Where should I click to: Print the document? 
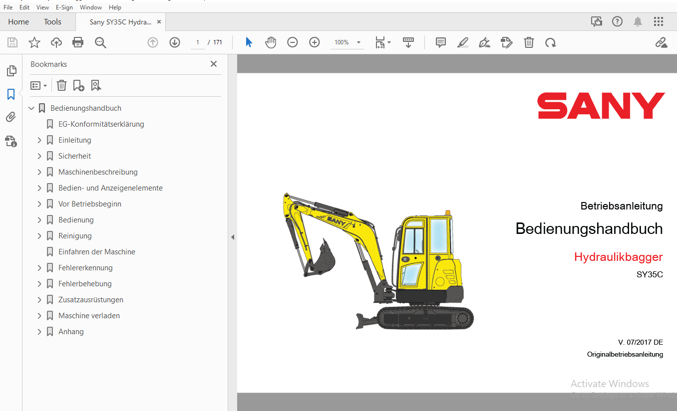pos(78,43)
